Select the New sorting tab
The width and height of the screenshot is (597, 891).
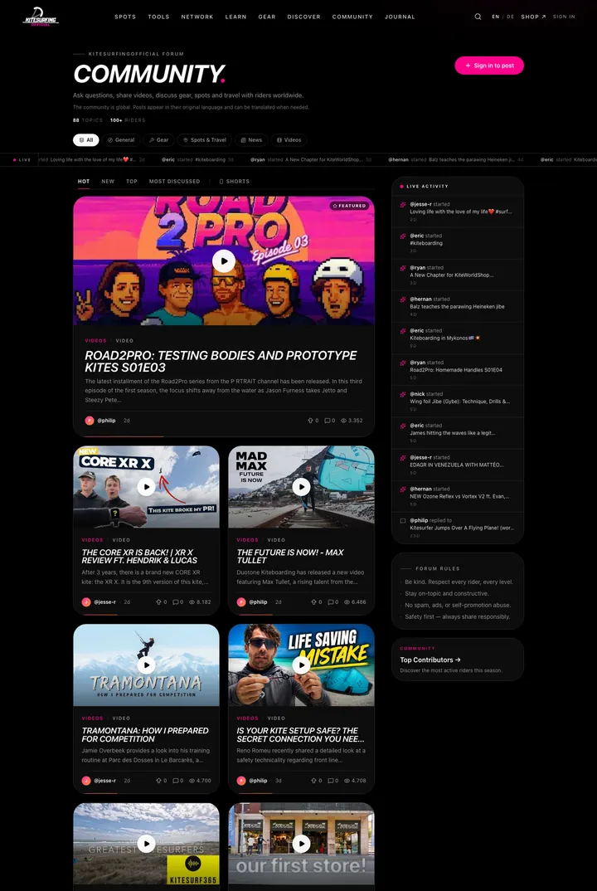click(108, 181)
